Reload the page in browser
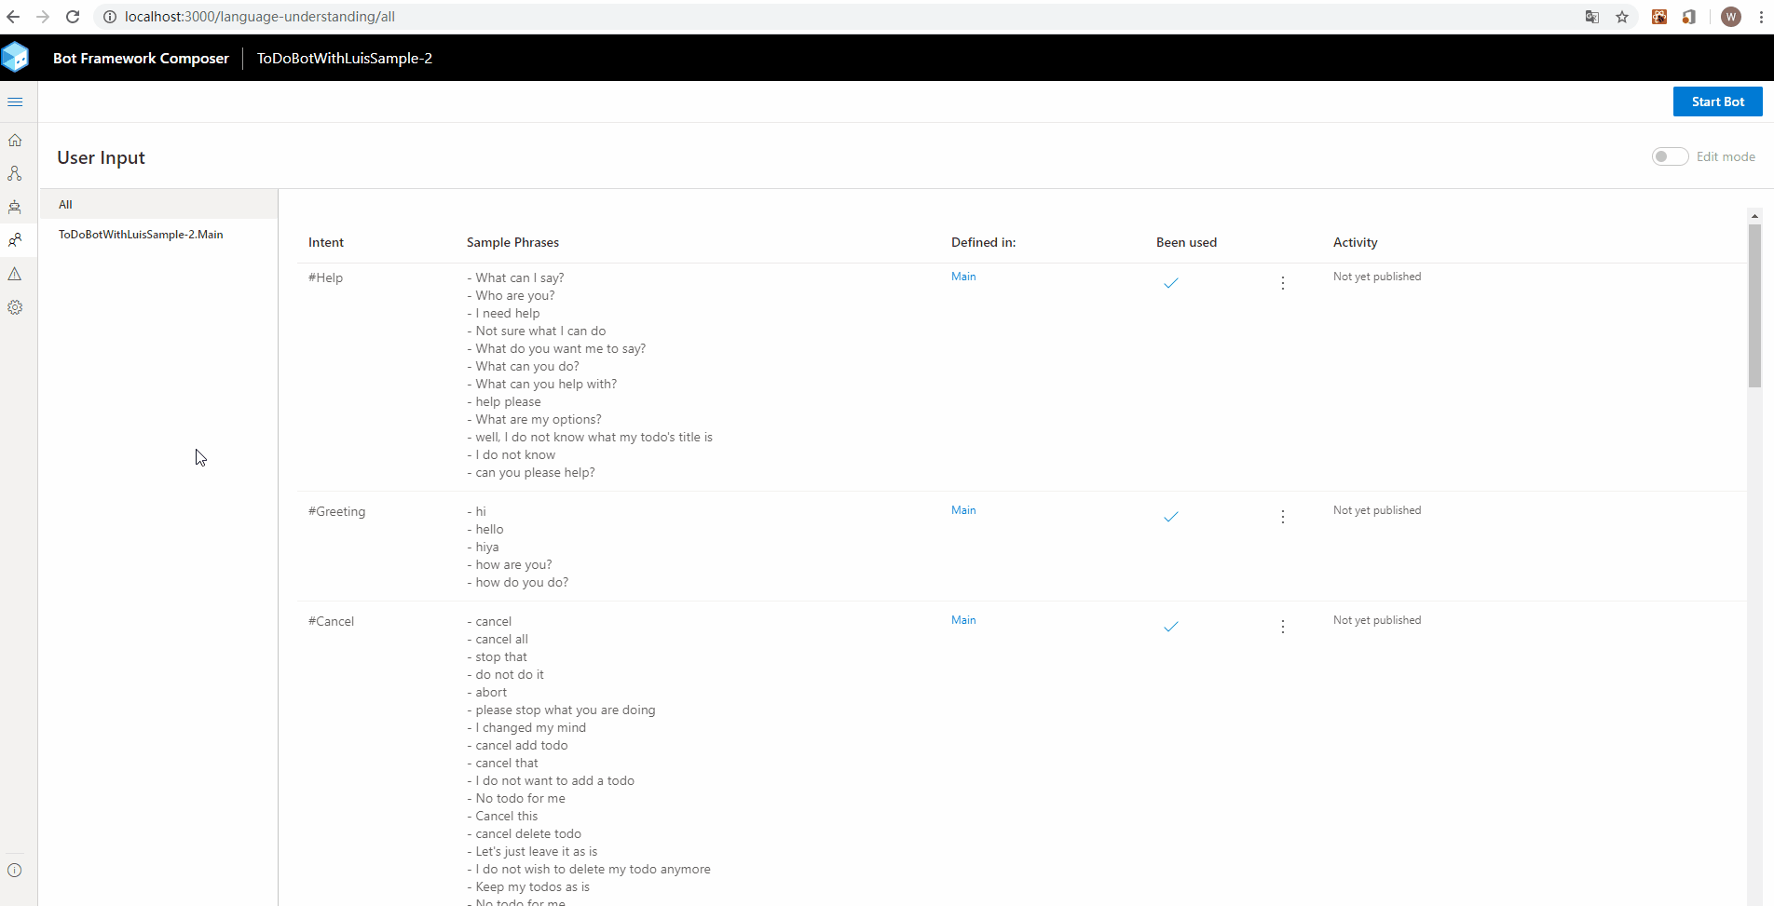 73,17
